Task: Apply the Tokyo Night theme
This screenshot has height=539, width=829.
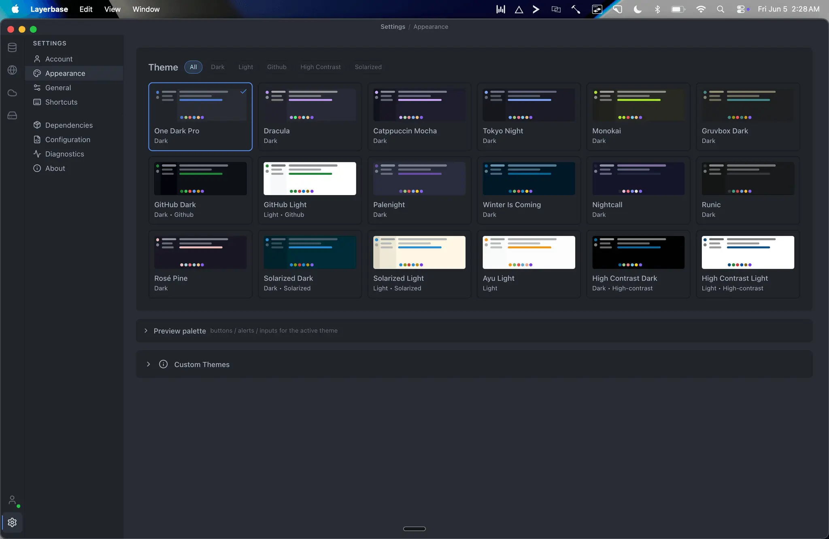Action: click(x=529, y=117)
